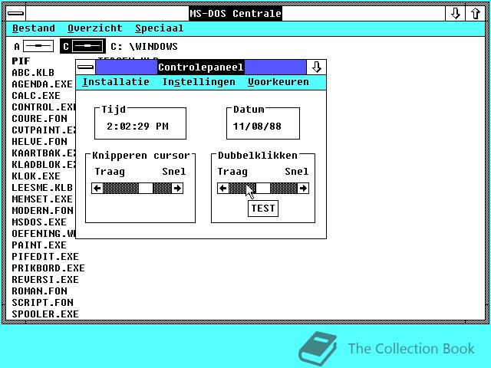Viewport: 491px width, 368px height.
Task: Open the Instellingen menu
Action: point(199,82)
